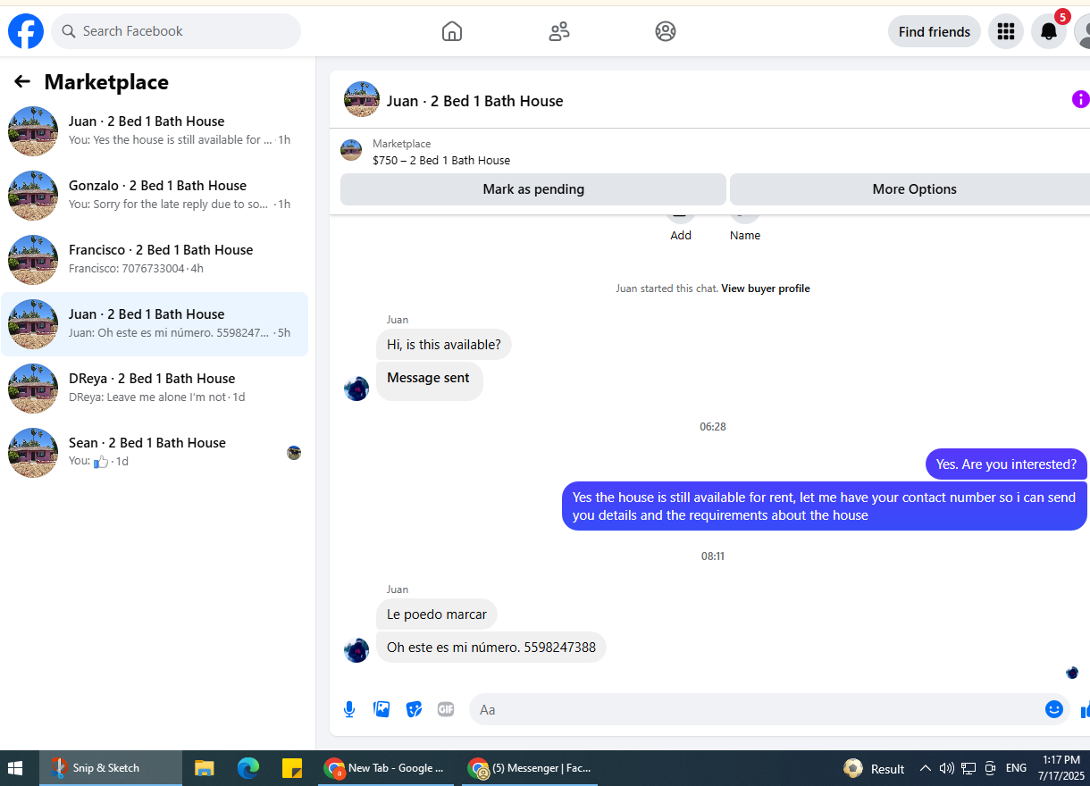1090x786 pixels.
Task: Click the network icon in system tray
Action: 968,768
